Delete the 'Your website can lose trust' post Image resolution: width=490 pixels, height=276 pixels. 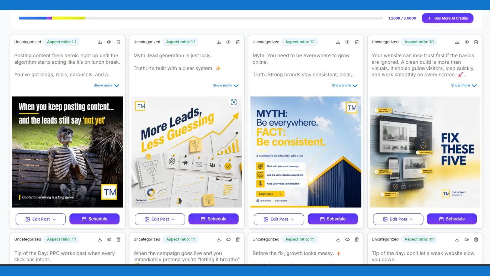pyautogui.click(x=476, y=42)
